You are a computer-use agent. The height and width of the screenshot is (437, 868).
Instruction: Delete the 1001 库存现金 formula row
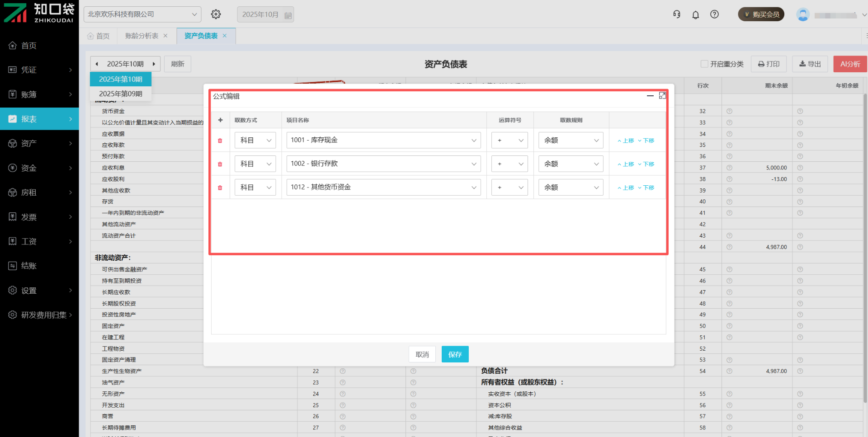pos(220,141)
